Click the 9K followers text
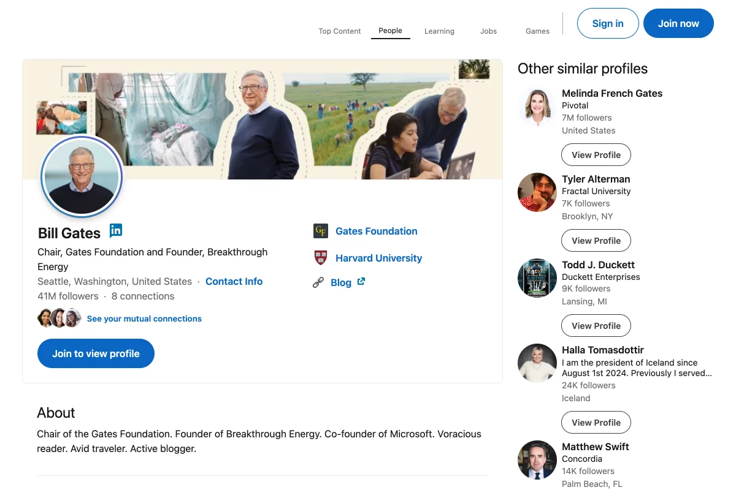The height and width of the screenshot is (490, 736). (586, 288)
